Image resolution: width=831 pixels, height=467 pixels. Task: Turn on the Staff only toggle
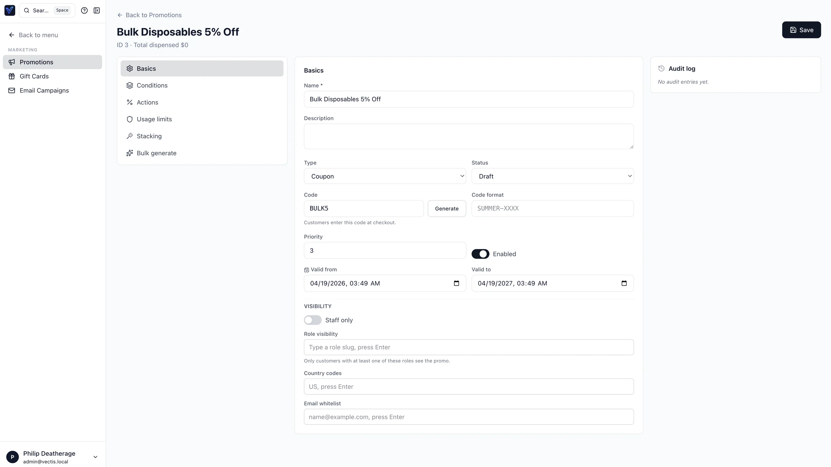312,320
